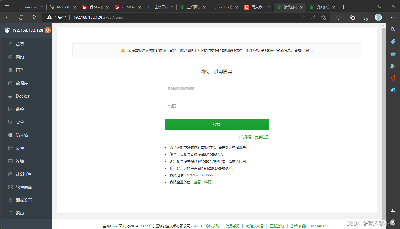The width and height of the screenshot is (400, 229).
Task: Switch to the 写文章 CSDN tab
Action: coord(258,7)
